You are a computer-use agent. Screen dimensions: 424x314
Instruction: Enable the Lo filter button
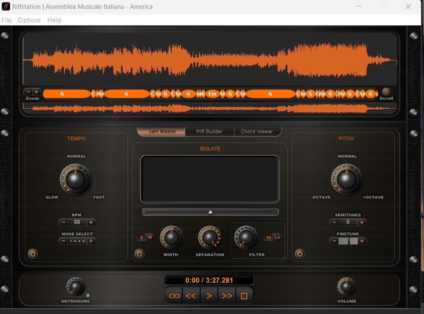point(278,238)
